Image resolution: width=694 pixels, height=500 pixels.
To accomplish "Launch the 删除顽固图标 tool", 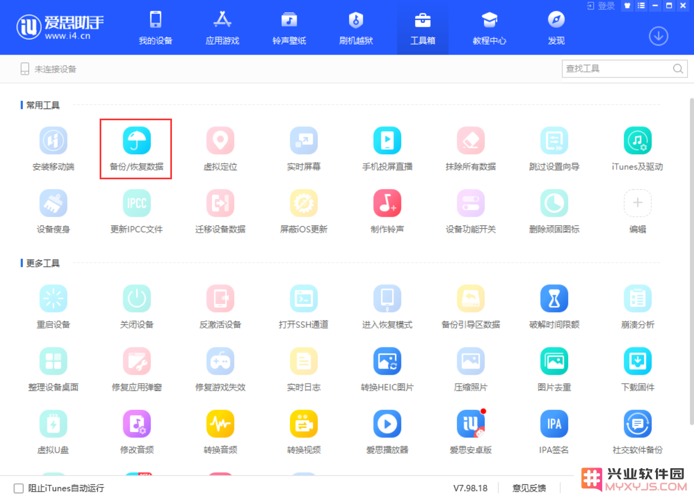I will pyautogui.click(x=554, y=211).
